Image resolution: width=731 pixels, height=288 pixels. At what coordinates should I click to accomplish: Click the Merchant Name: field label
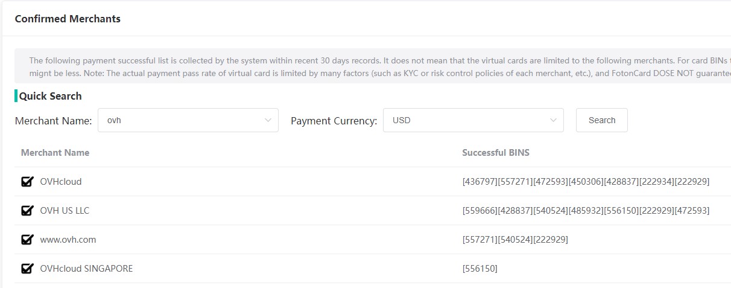pos(54,120)
